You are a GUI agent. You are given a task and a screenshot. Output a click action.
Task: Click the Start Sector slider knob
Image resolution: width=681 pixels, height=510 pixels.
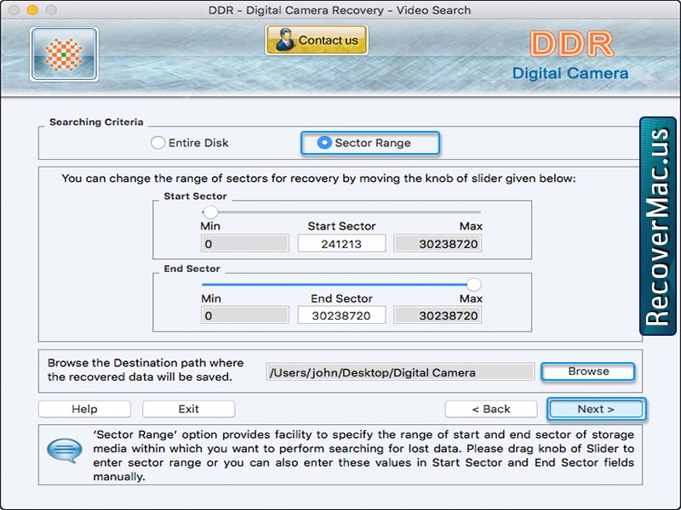click(x=210, y=212)
